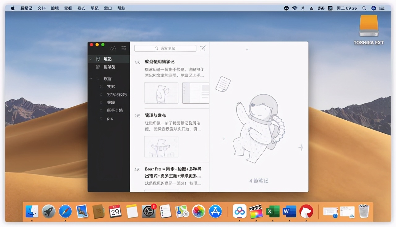This screenshot has width=396, height=227.
Task: Click the search magnifier inside search field
Action: point(156,48)
